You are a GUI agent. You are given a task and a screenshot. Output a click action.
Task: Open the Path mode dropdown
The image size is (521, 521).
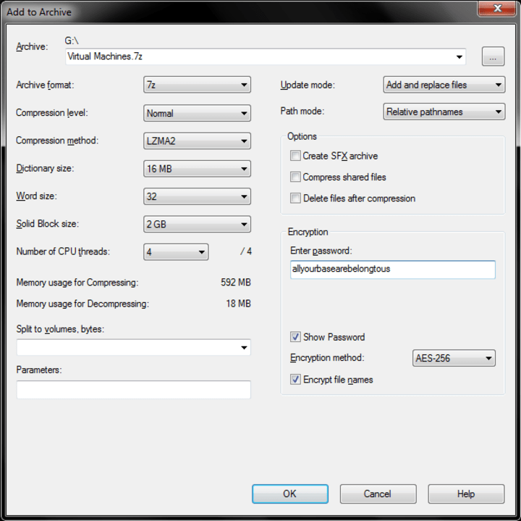444,112
